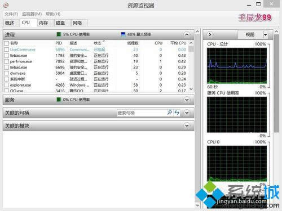Image resolution: width=282 pixels, height=211 pixels.
Task: Check the liebao.exe PID 1792 checkbox
Action: [x=7, y=56]
